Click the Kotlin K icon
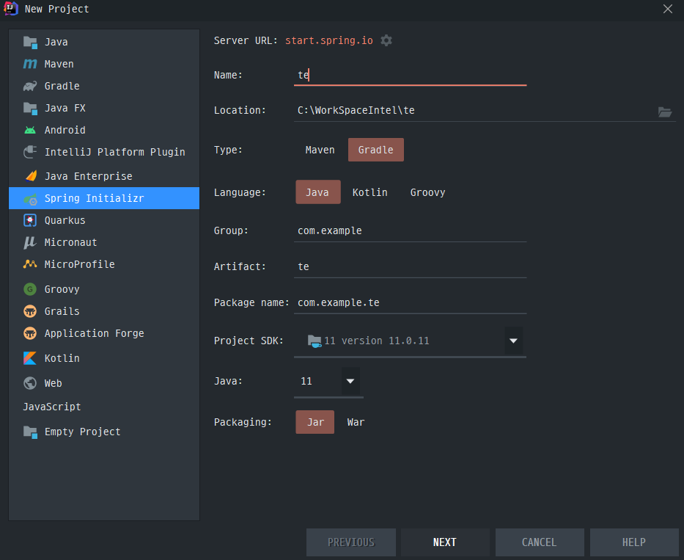This screenshot has width=684, height=560. coord(30,358)
